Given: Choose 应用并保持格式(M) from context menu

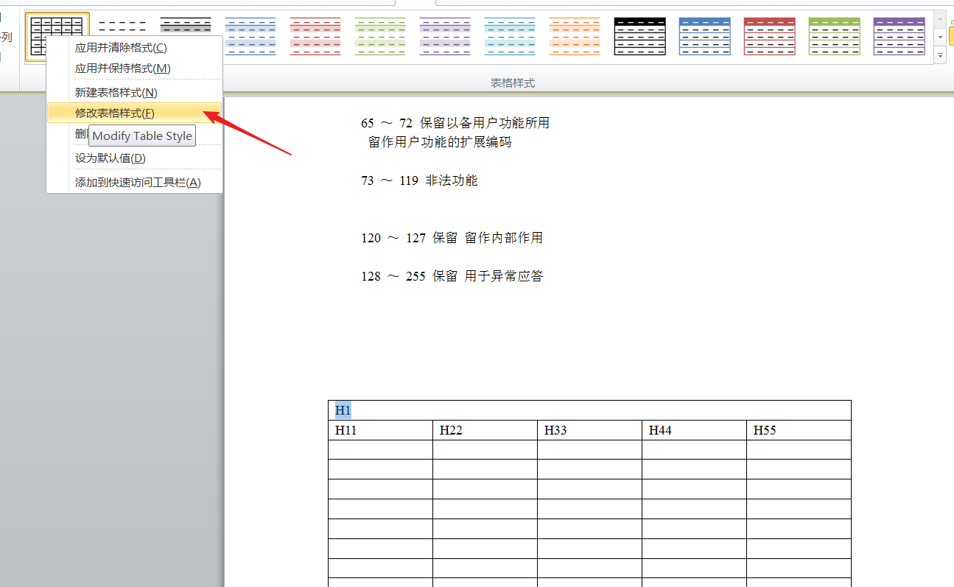Looking at the screenshot, I should 134,68.
